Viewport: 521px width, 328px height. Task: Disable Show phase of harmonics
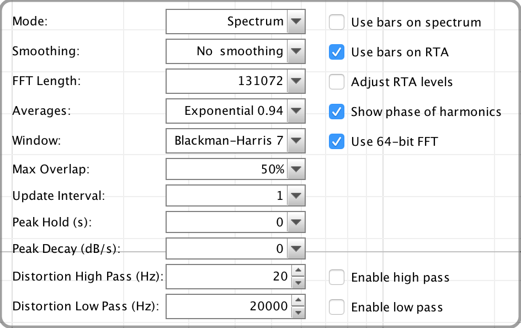(336, 112)
